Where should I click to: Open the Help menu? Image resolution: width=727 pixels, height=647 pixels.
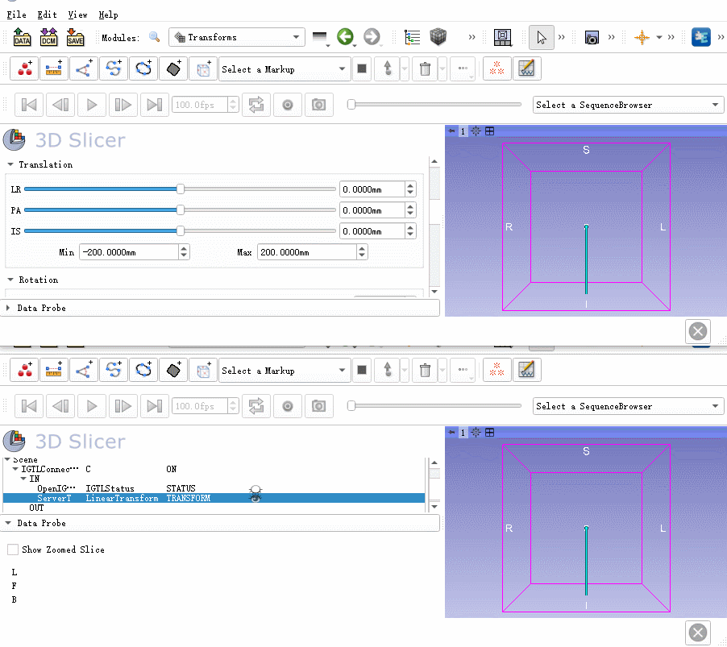pyautogui.click(x=108, y=14)
